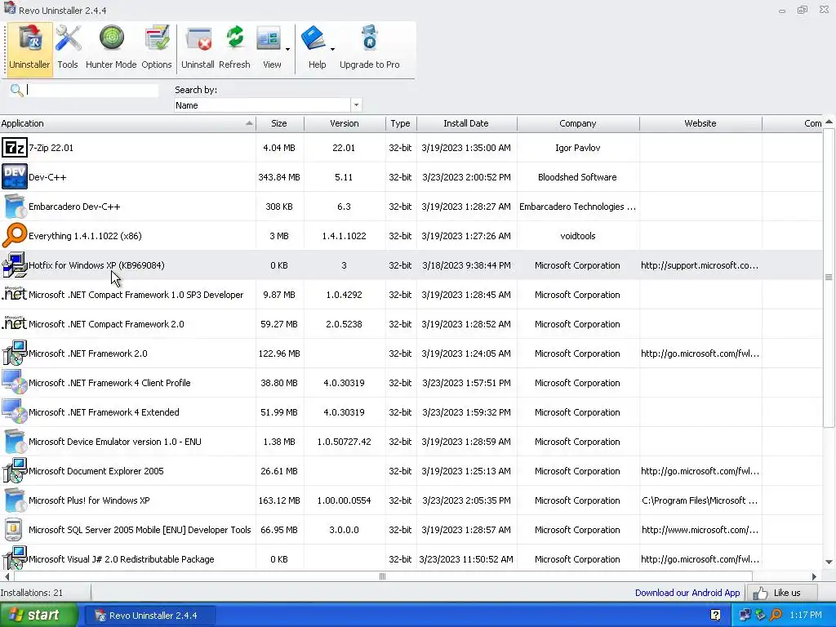
Task: Select the 'Bloodshed Software' company cell
Action: [577, 177]
